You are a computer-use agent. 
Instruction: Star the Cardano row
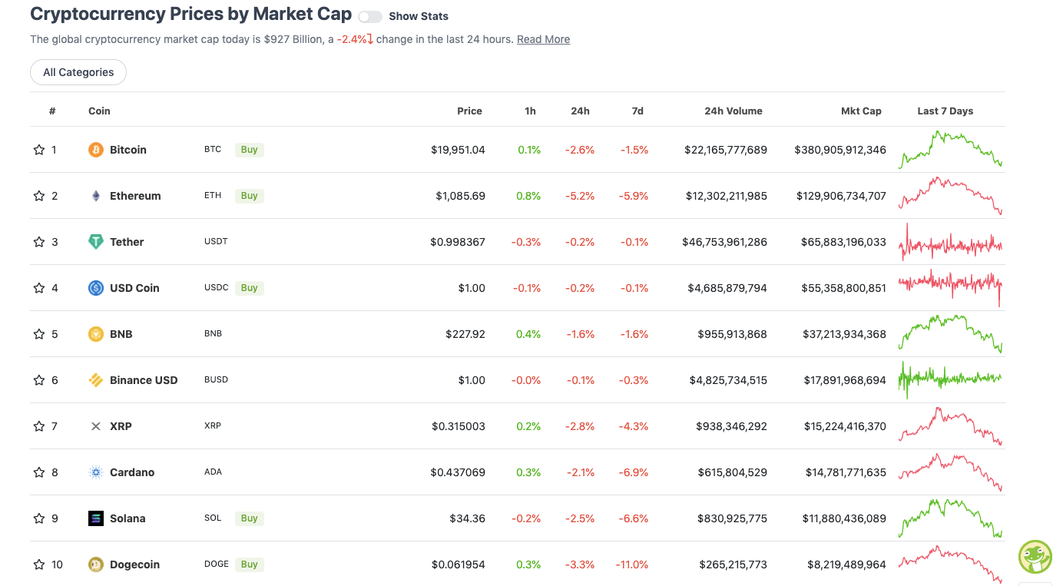coord(39,472)
